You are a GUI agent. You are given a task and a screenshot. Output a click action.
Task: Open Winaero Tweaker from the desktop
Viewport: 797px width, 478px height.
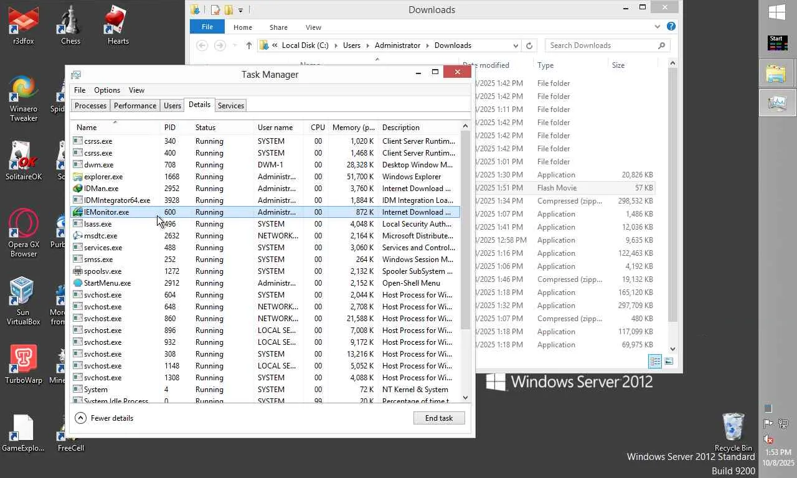(24, 99)
